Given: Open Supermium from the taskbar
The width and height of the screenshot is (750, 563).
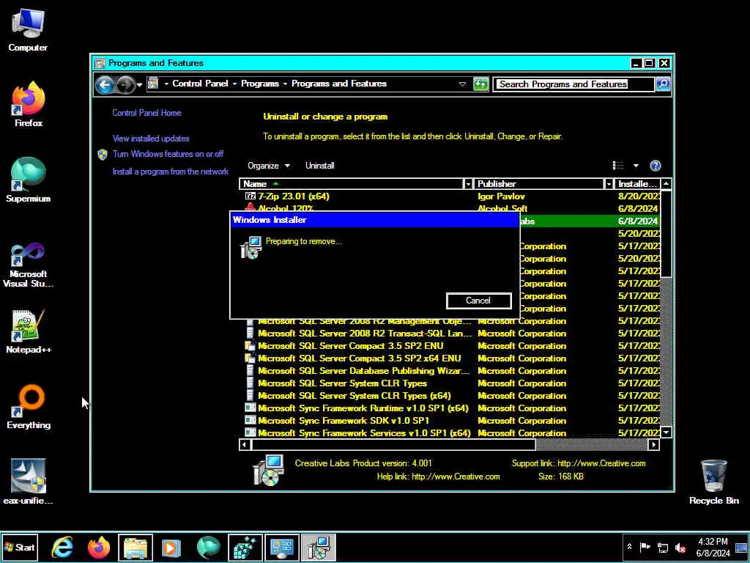Looking at the screenshot, I should [x=208, y=547].
